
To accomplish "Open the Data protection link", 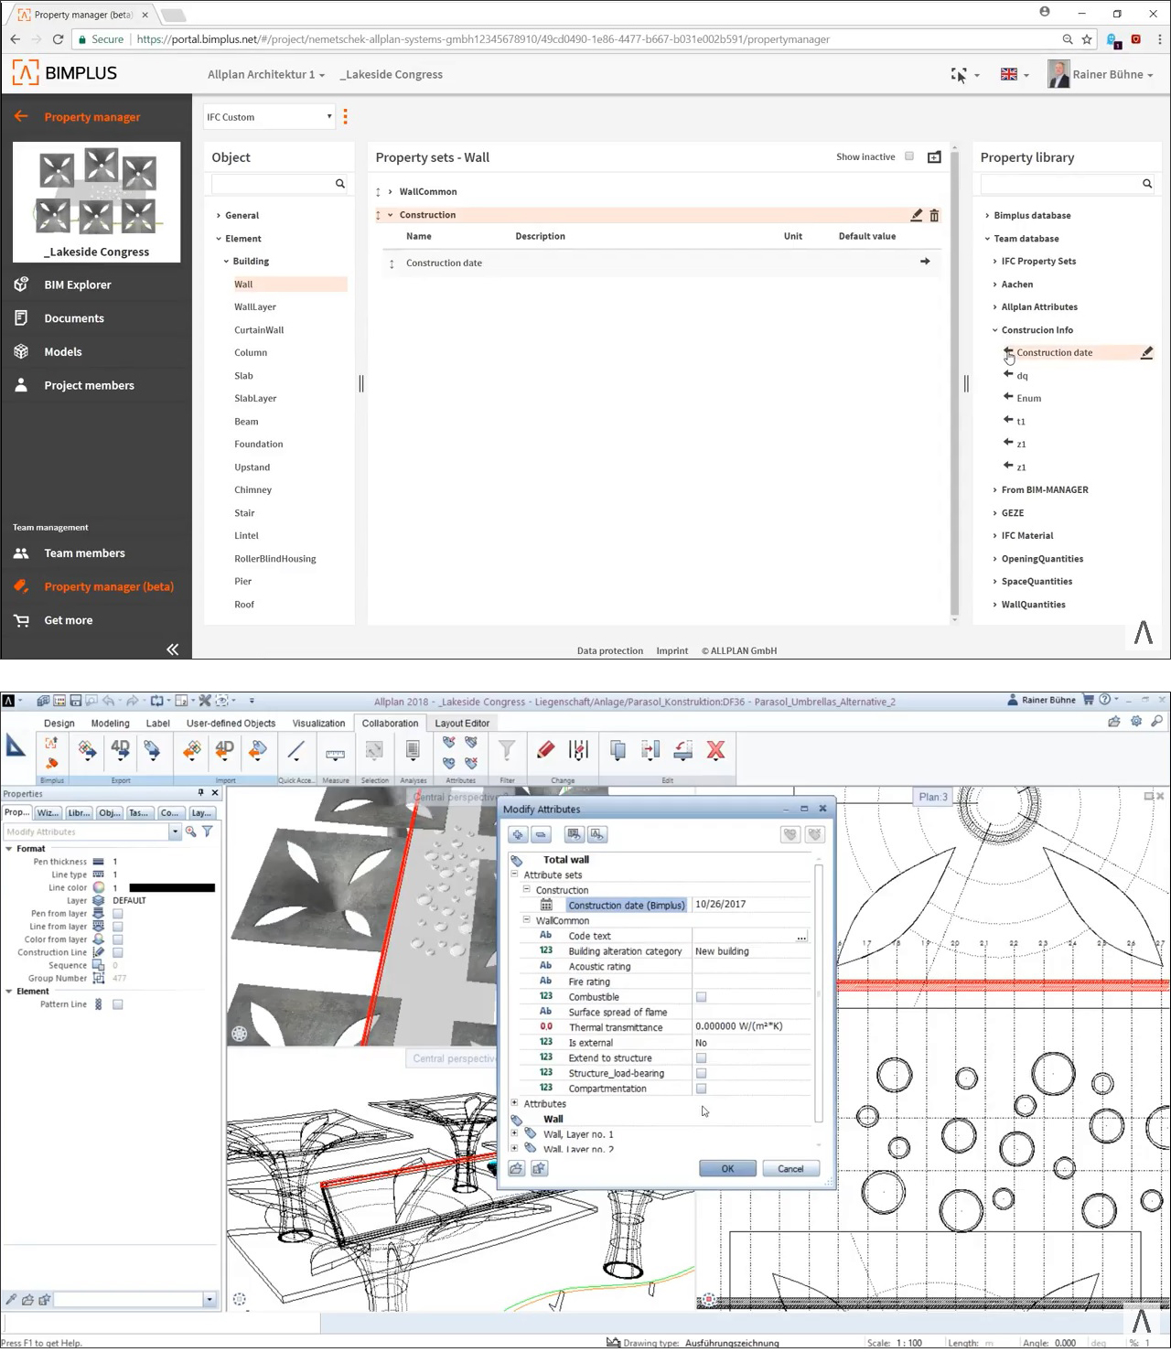I will [609, 650].
